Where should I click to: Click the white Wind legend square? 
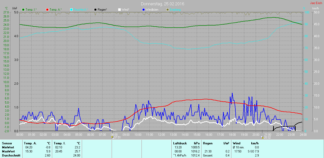119,10
